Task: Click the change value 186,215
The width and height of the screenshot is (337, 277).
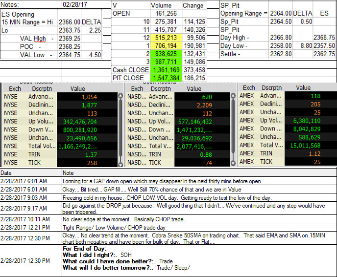Action: pyautogui.click(x=194, y=78)
